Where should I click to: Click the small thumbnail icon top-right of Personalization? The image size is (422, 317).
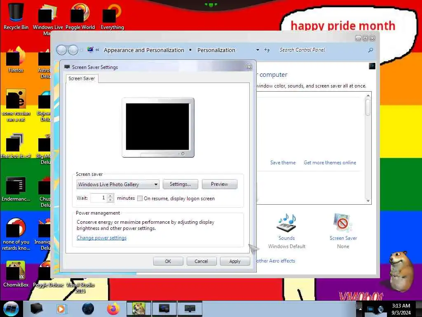[x=372, y=66]
